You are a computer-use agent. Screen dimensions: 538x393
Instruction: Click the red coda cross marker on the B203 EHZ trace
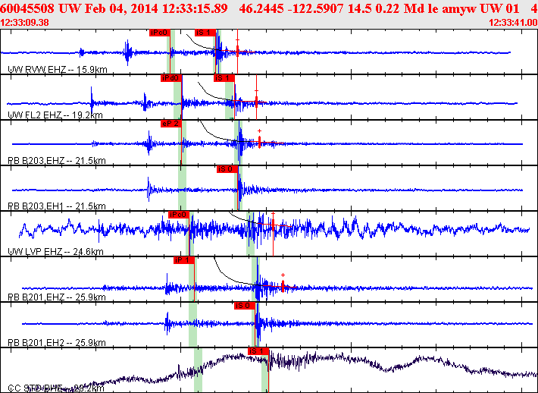click(x=259, y=131)
